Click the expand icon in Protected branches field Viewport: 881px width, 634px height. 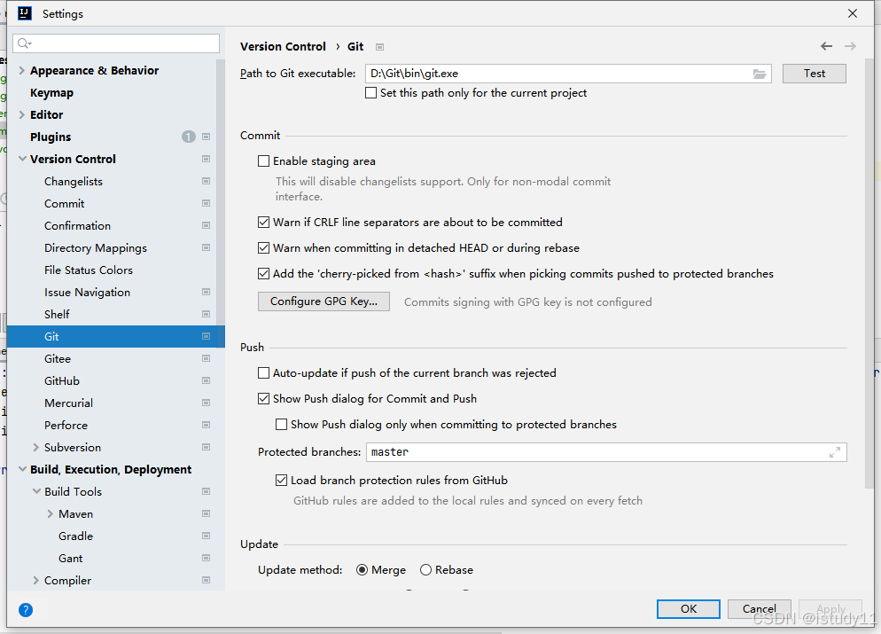coord(835,452)
